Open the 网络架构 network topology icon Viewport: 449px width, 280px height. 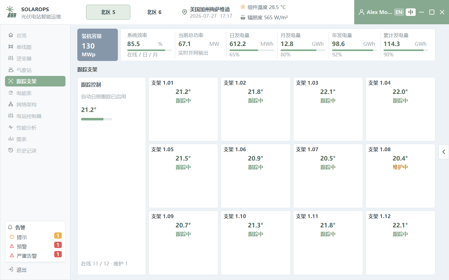(x=11, y=104)
